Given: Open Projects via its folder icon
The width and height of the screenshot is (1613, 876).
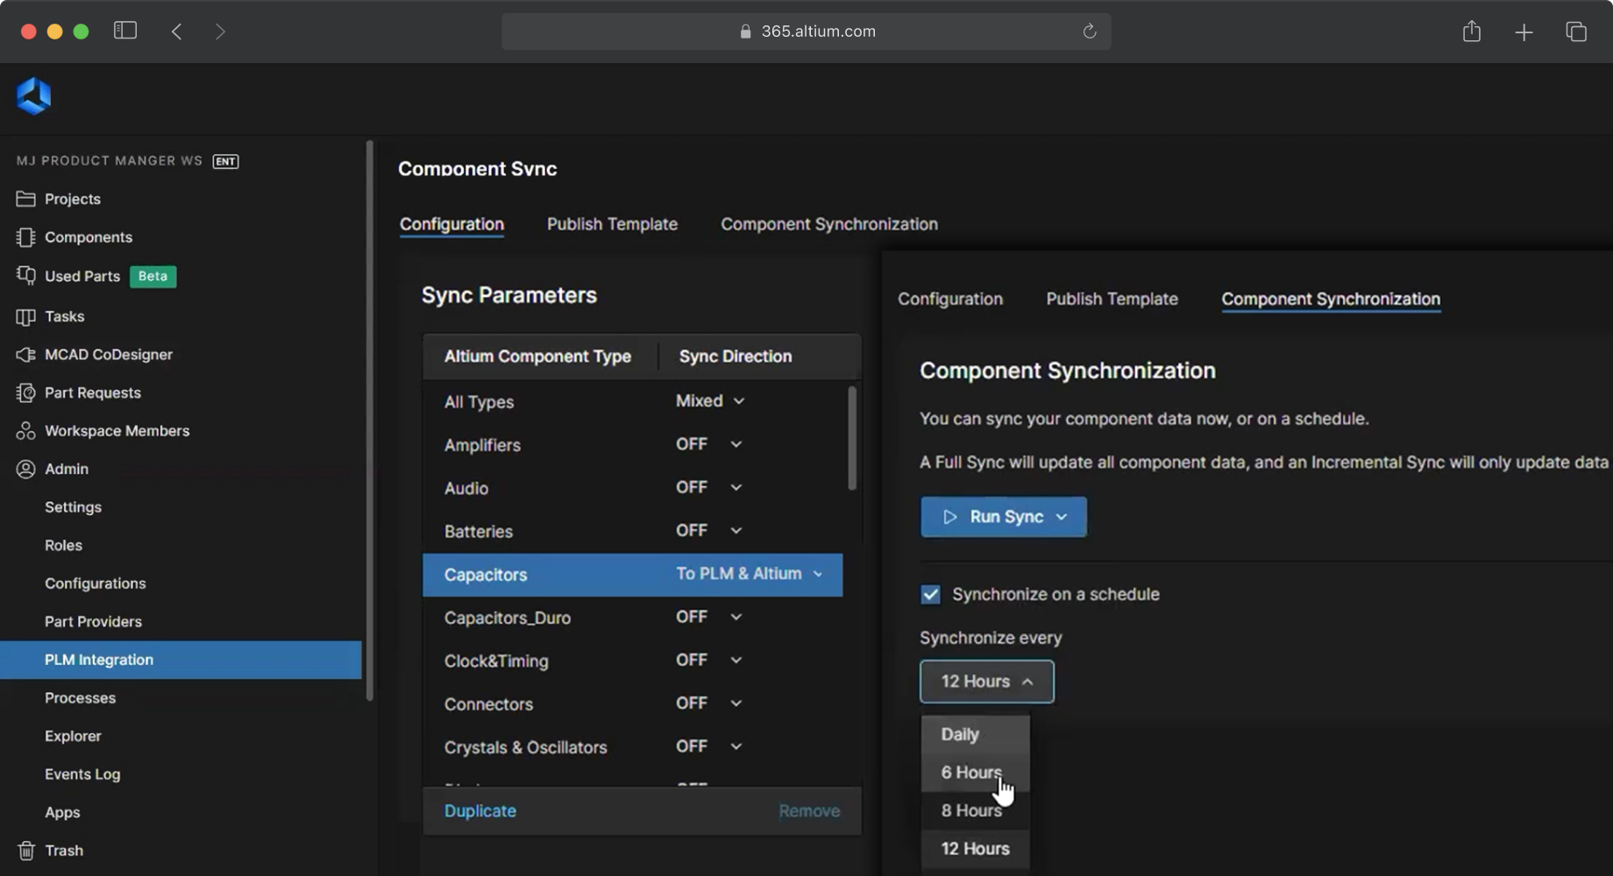Looking at the screenshot, I should (25, 199).
